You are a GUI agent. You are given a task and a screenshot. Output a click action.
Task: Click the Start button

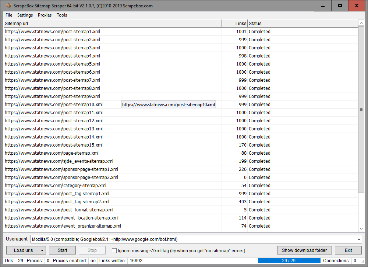coord(63,250)
